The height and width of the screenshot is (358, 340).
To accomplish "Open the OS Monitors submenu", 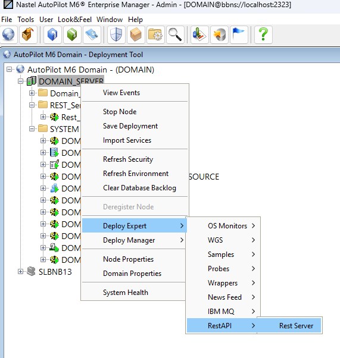I will tap(223, 226).
